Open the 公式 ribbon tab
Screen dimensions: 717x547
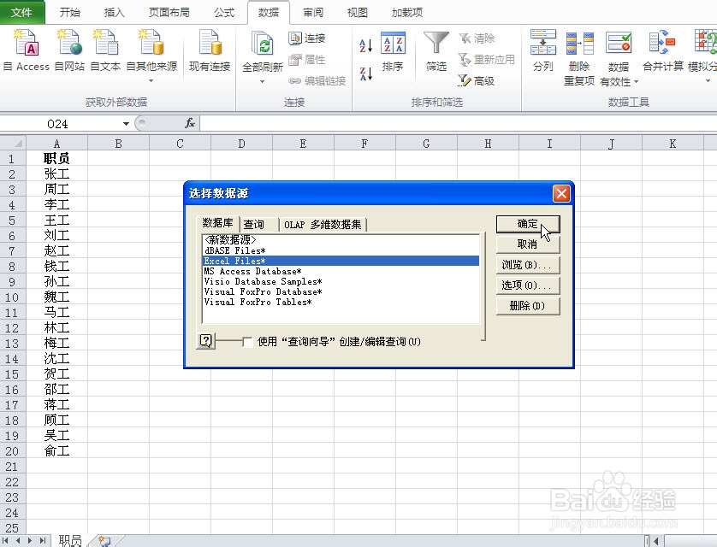click(224, 12)
